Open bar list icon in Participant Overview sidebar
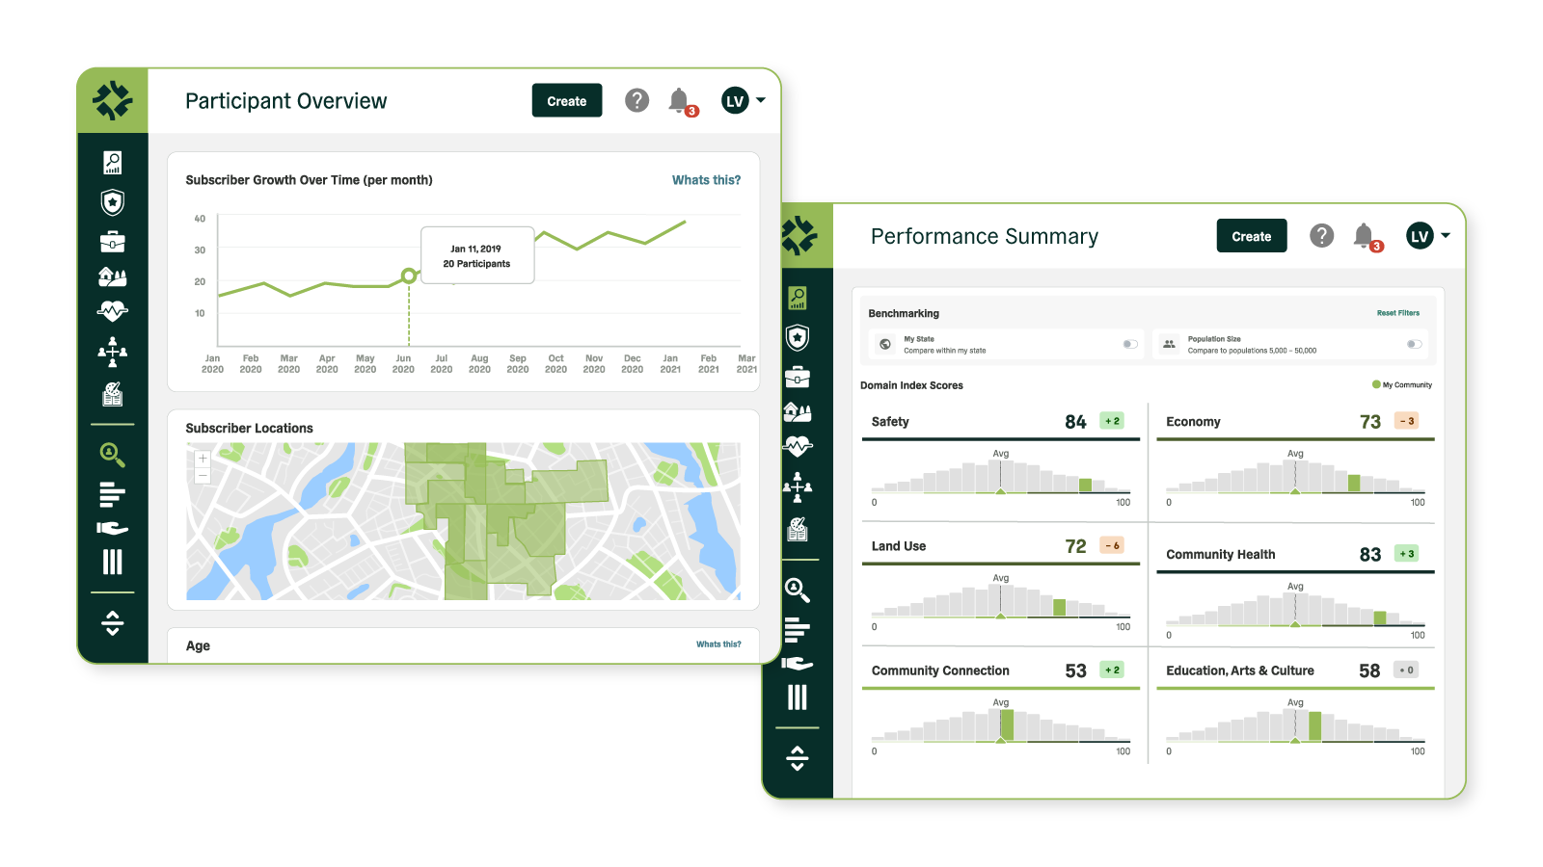The width and height of the screenshot is (1543, 867). (x=113, y=494)
